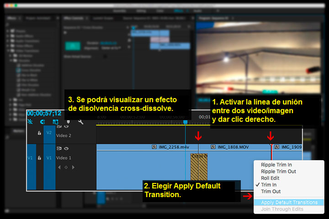Click Join Through Edits entry
Screen dimensions: 329x219
click(289, 209)
